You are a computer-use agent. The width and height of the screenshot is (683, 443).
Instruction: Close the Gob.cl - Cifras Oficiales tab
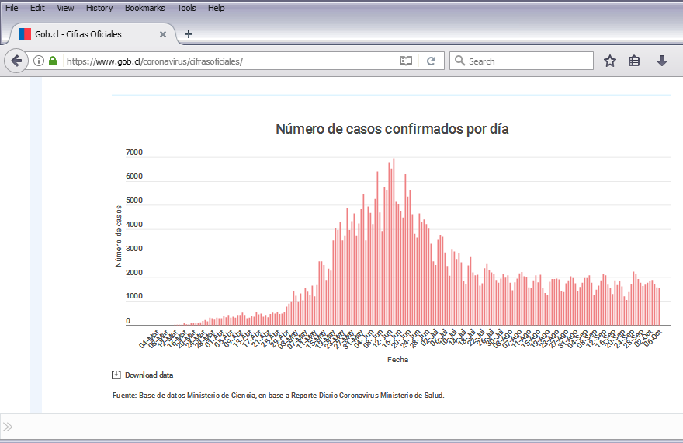(x=163, y=34)
